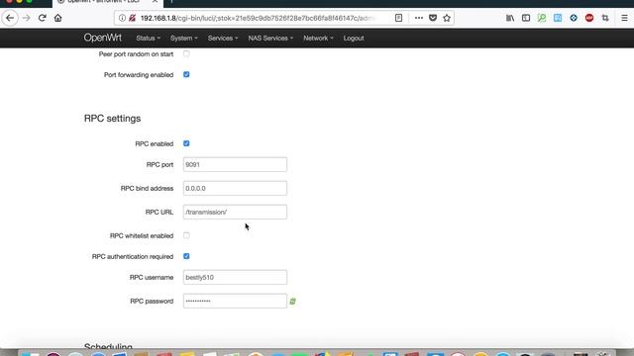Open page actions three-dots menu

pyautogui.click(x=419, y=18)
